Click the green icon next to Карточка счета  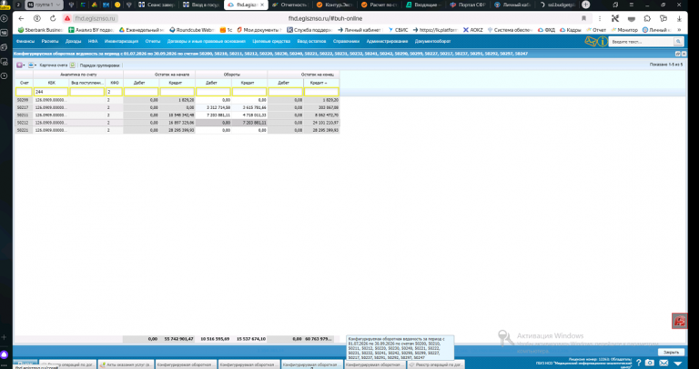(72, 65)
